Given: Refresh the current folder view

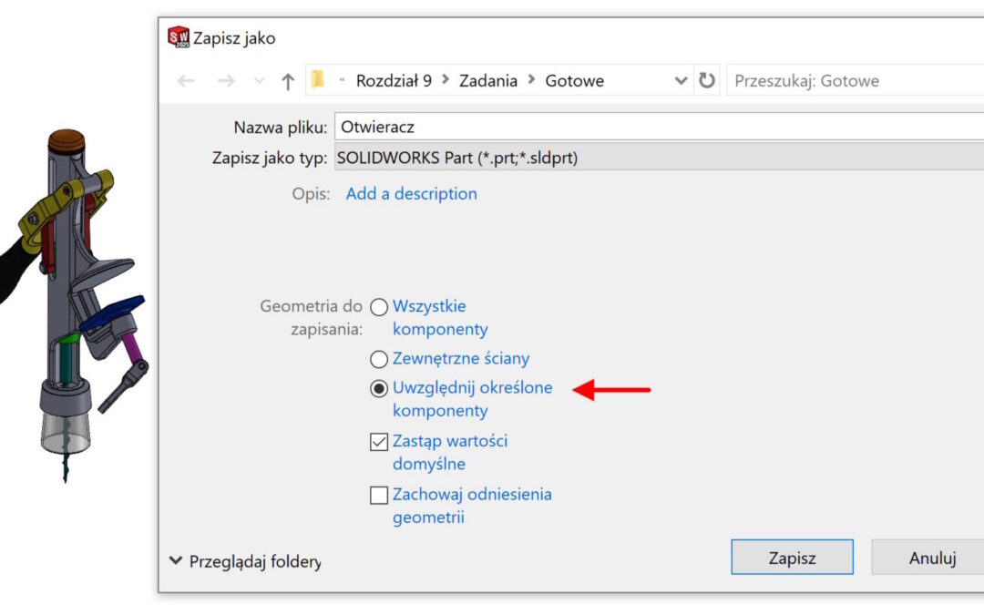Looking at the screenshot, I should (x=707, y=80).
